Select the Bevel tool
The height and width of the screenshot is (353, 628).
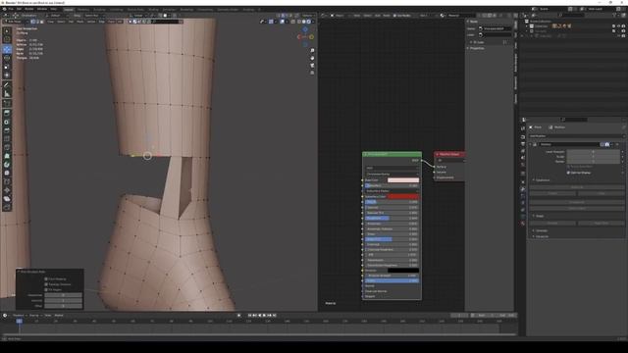pos(7,130)
